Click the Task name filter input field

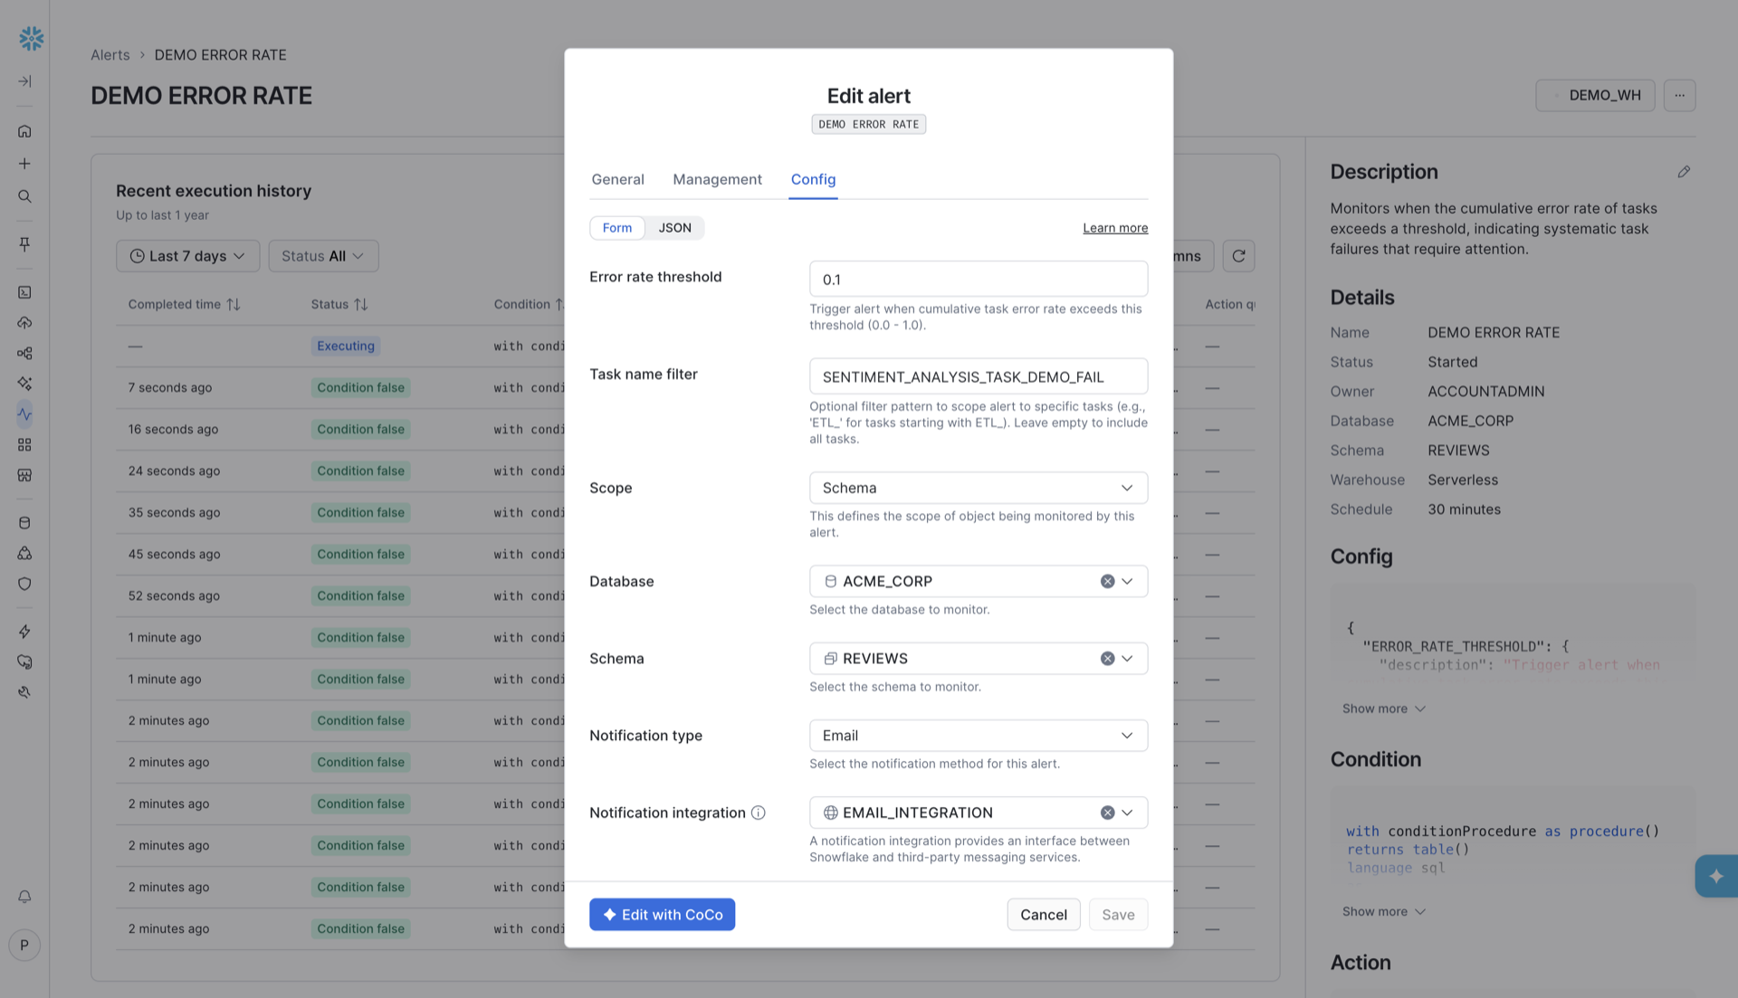tap(979, 376)
